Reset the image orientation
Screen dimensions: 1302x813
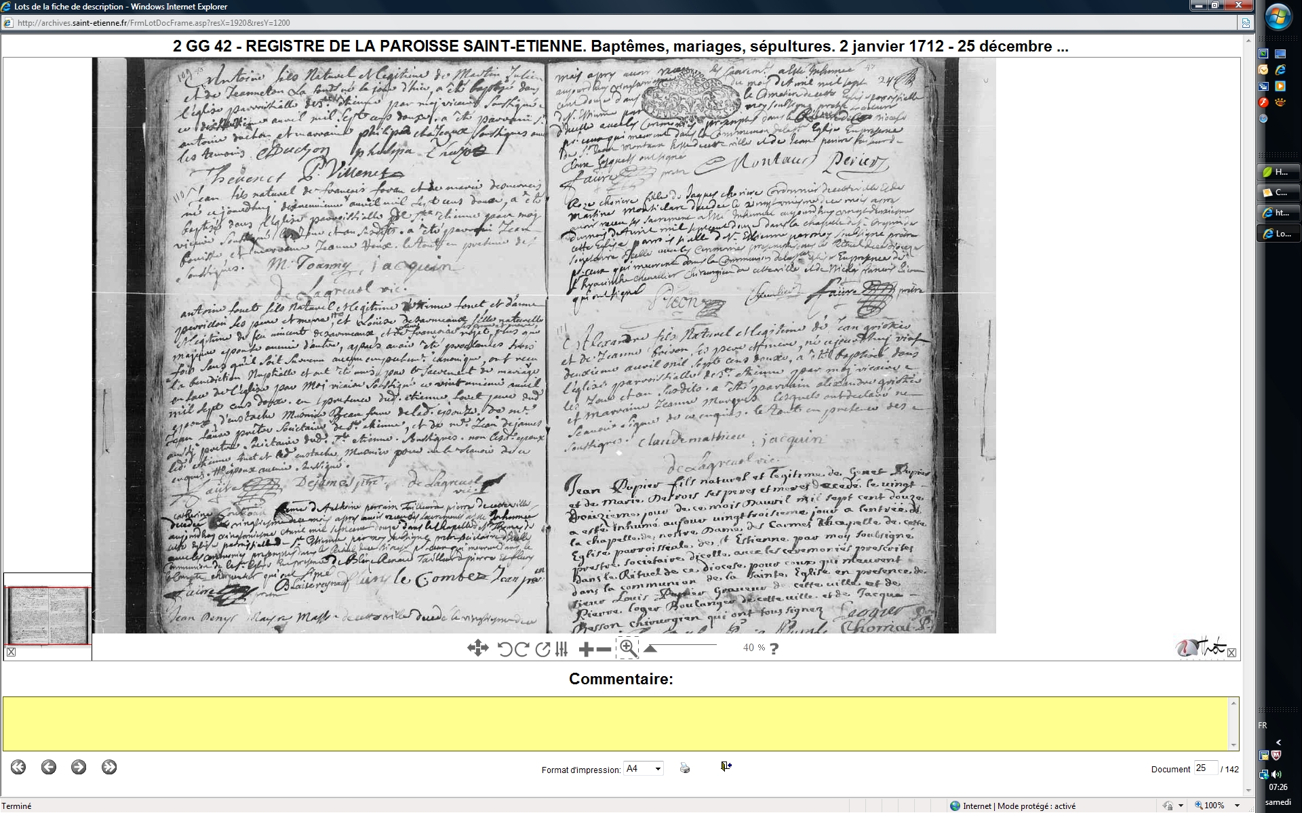click(x=542, y=649)
